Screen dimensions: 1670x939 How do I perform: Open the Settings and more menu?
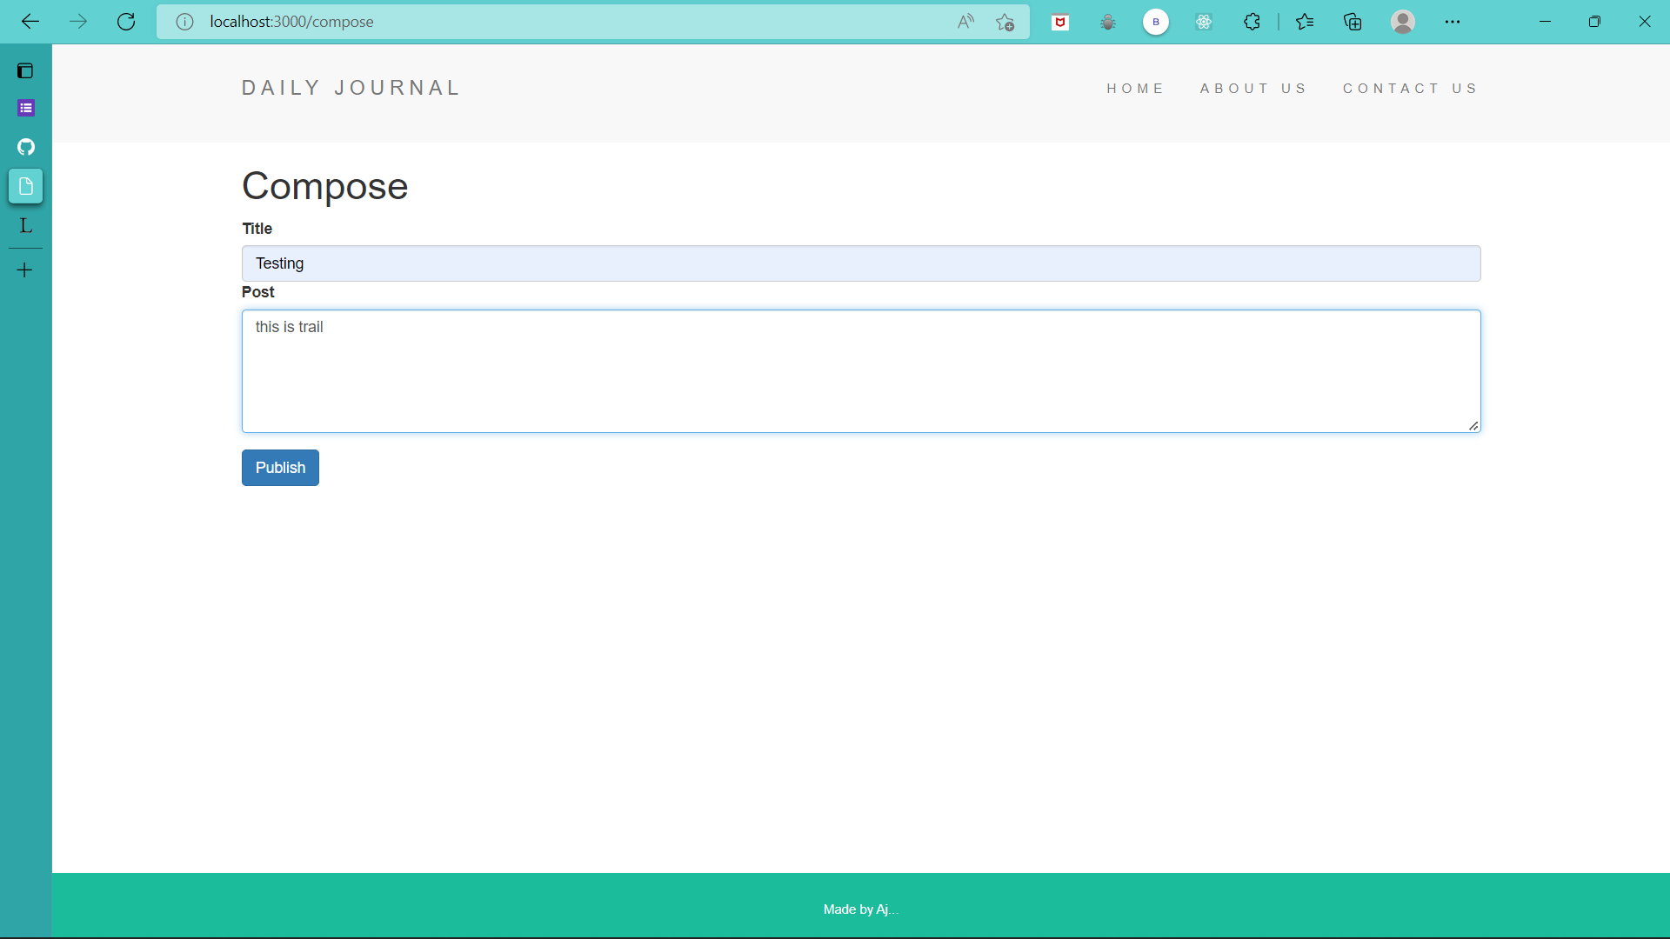1453,22
